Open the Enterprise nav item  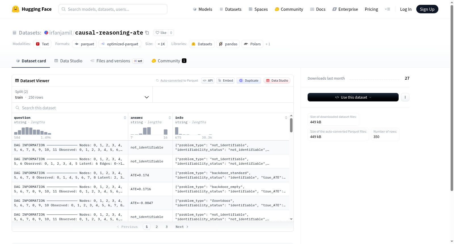345,9
